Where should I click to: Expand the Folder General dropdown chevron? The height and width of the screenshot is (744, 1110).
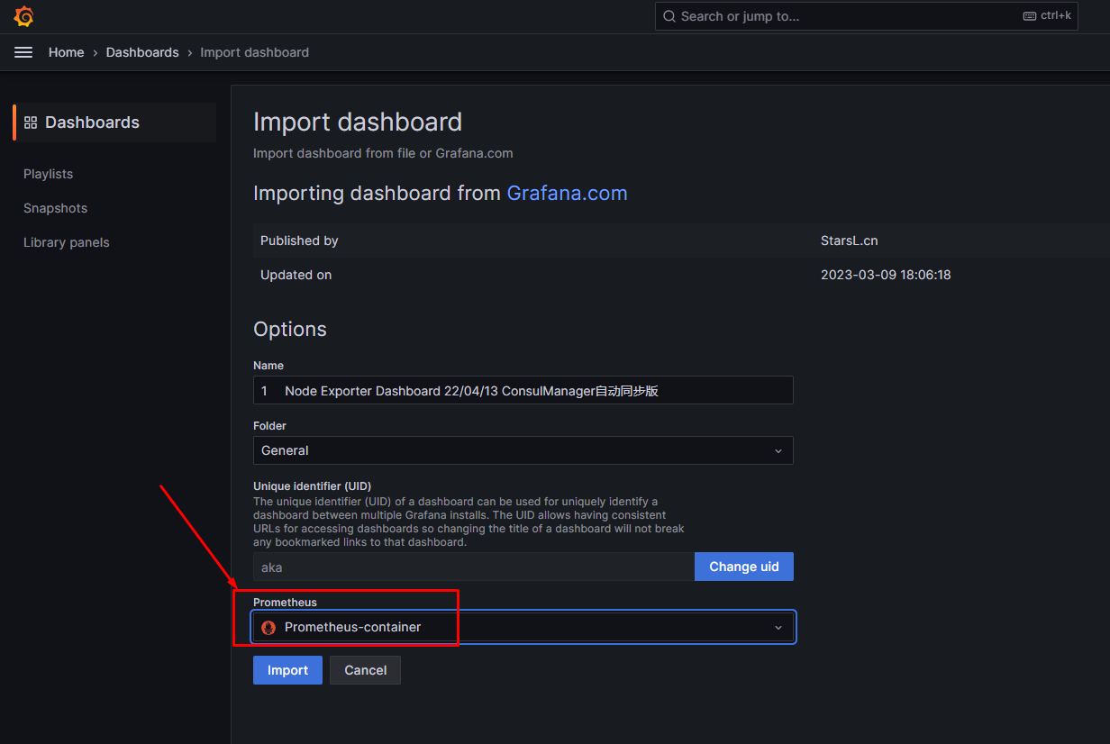pos(778,450)
